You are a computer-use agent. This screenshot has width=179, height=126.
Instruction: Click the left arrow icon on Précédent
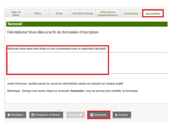[x=9, y=115]
